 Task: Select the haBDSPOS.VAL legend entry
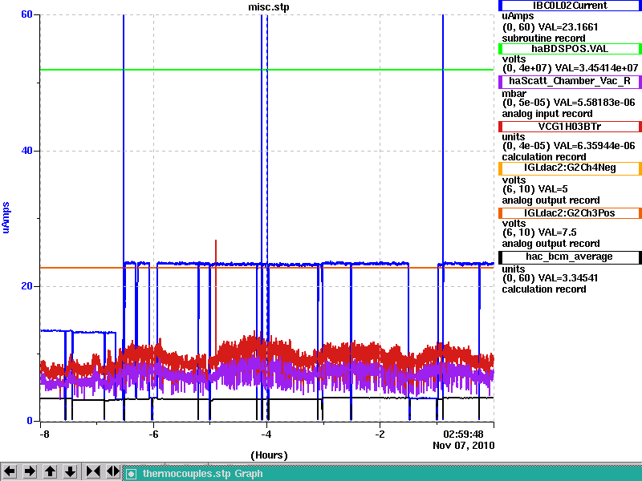[570, 49]
